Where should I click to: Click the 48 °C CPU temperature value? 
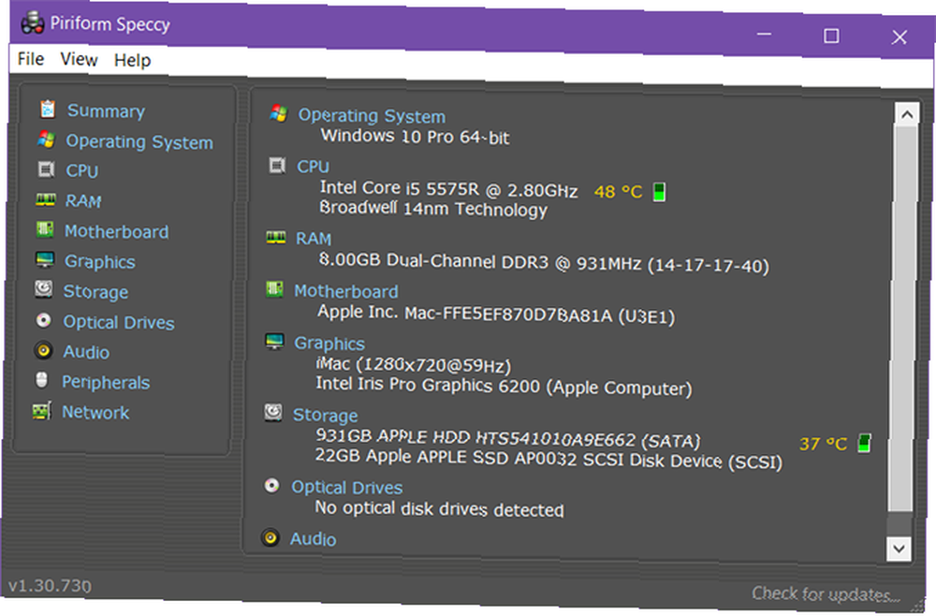(618, 192)
